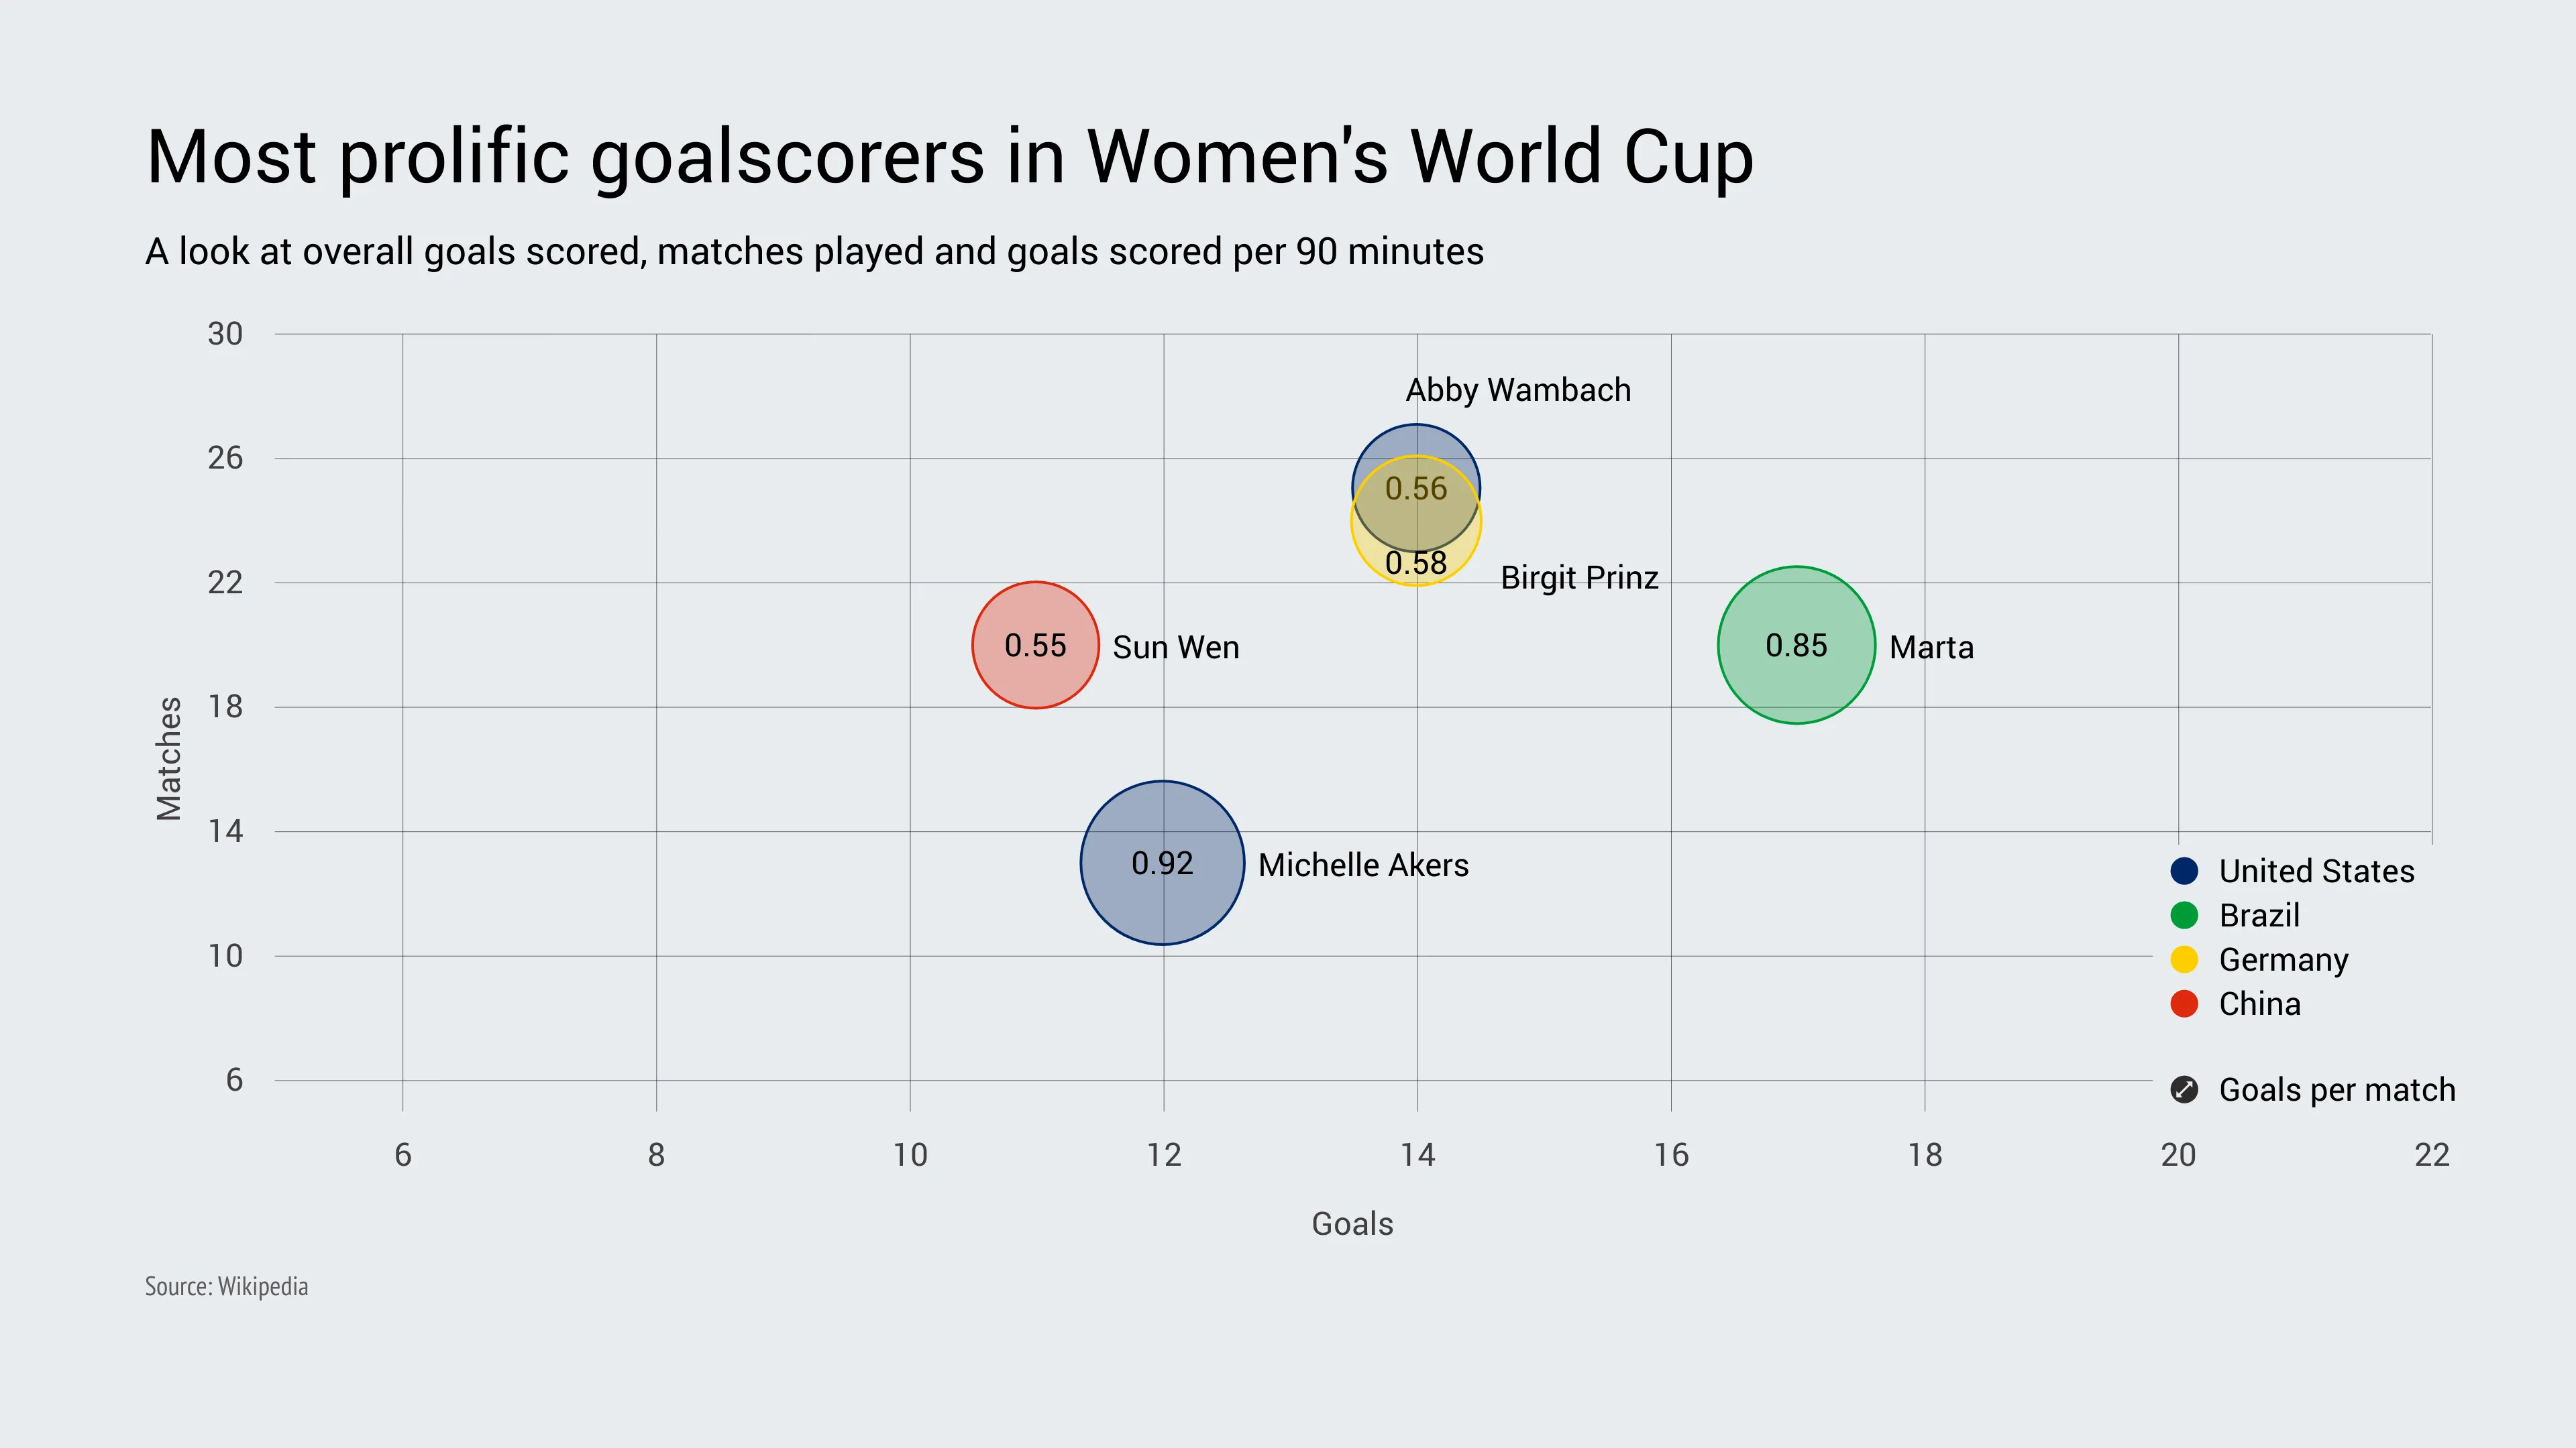Pick the Germany yellow legend dot

2184,959
